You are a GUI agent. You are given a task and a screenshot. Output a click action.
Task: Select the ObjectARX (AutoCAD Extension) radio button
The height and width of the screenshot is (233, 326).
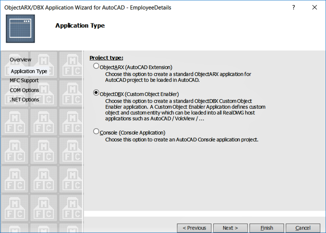coord(96,66)
